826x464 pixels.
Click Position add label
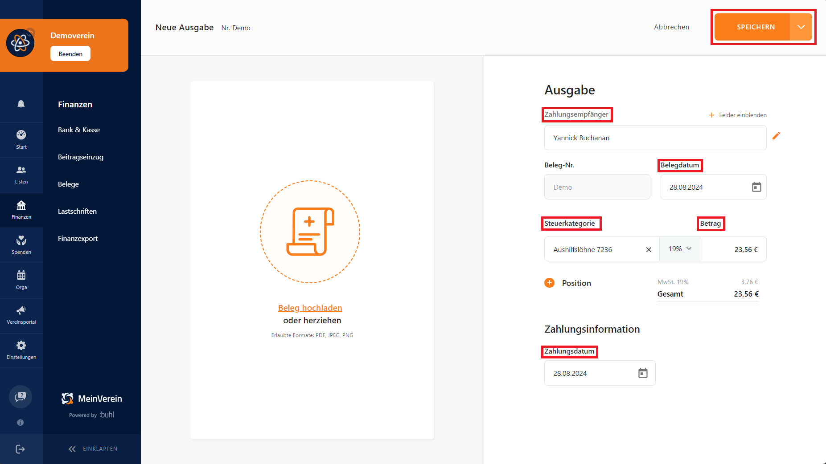click(x=576, y=283)
